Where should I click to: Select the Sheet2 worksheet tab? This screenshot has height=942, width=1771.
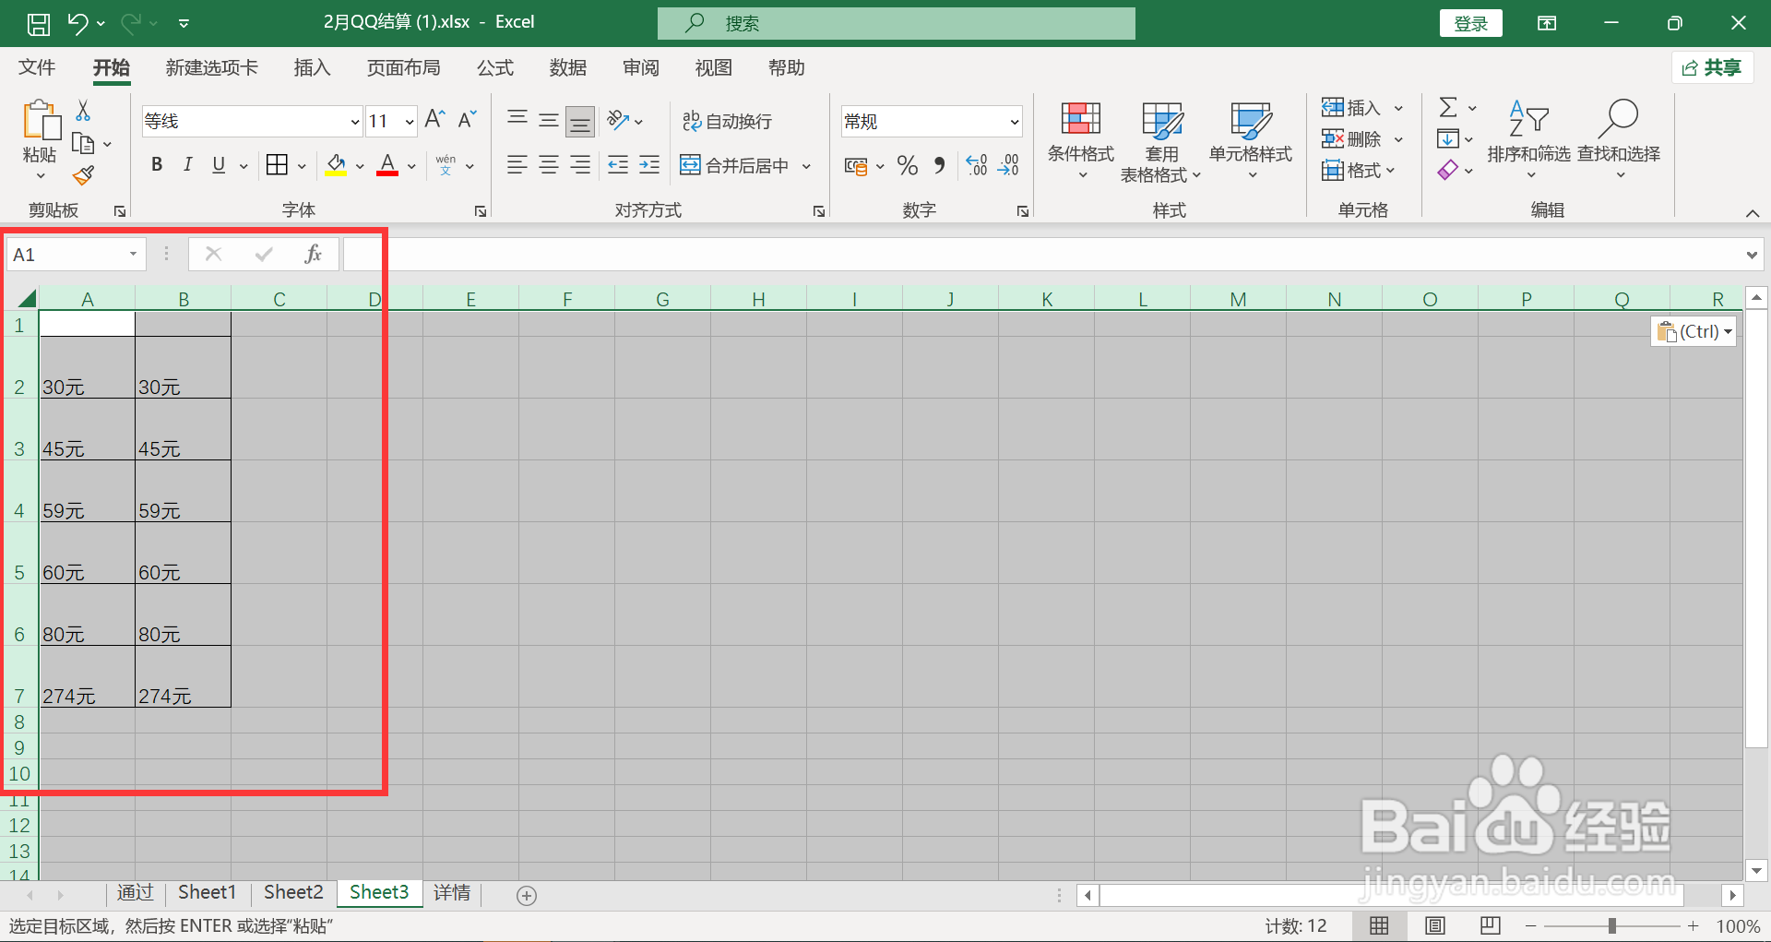pyautogui.click(x=293, y=892)
